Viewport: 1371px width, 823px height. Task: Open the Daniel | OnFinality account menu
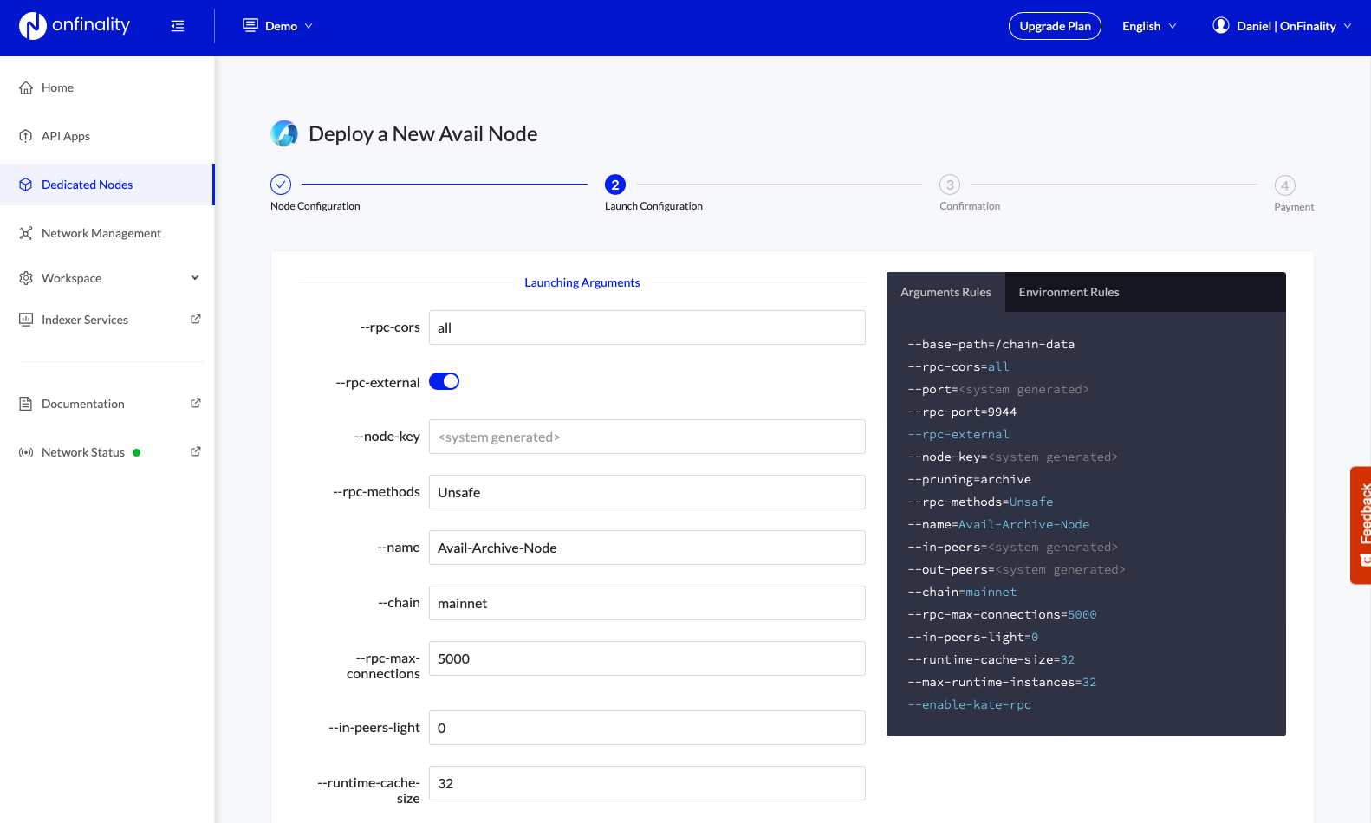pos(1283,26)
